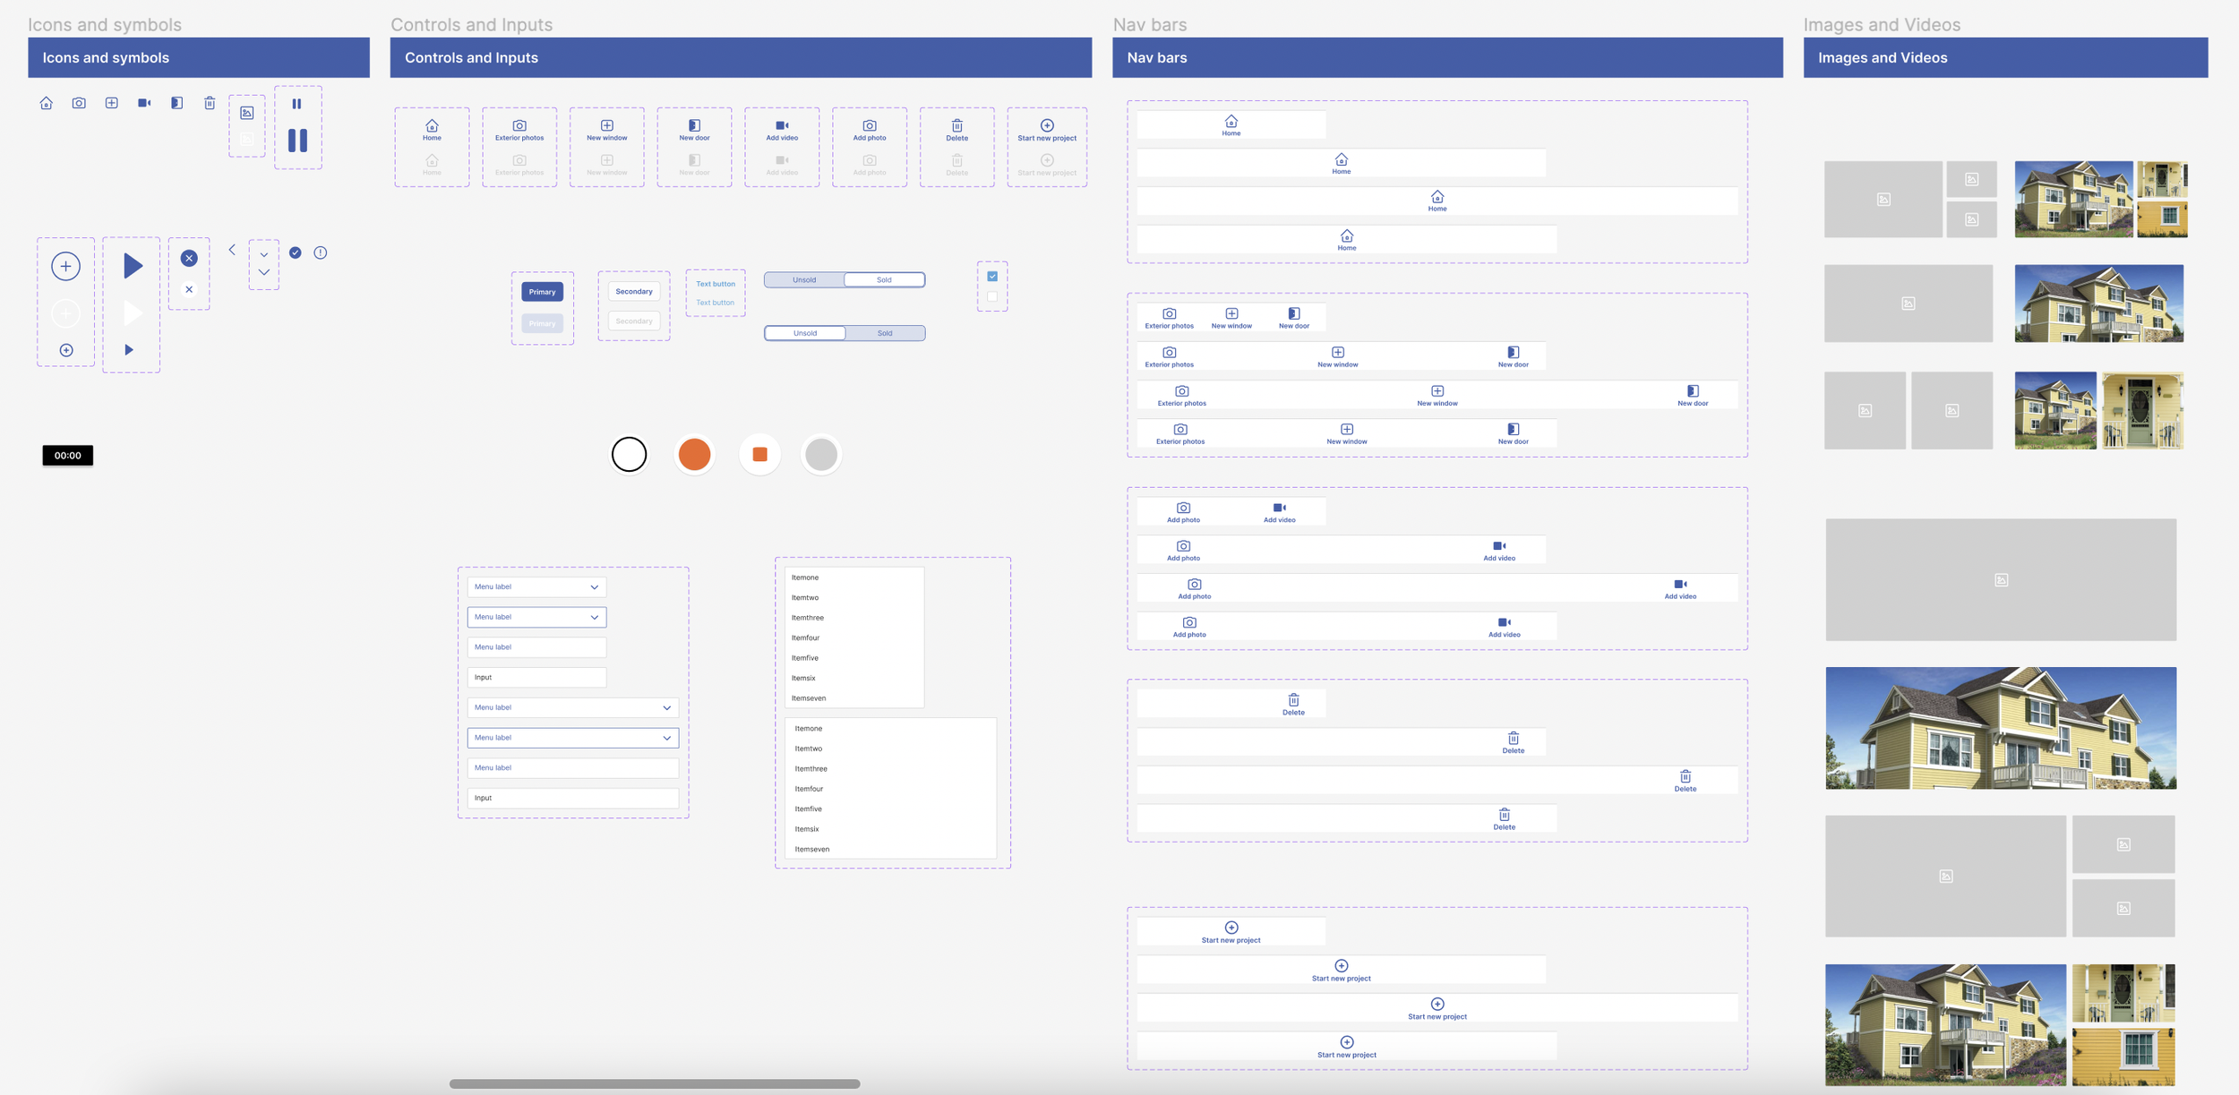Click the filled blue checkmark circle icon
The image size is (2239, 1095).
coord(296,253)
